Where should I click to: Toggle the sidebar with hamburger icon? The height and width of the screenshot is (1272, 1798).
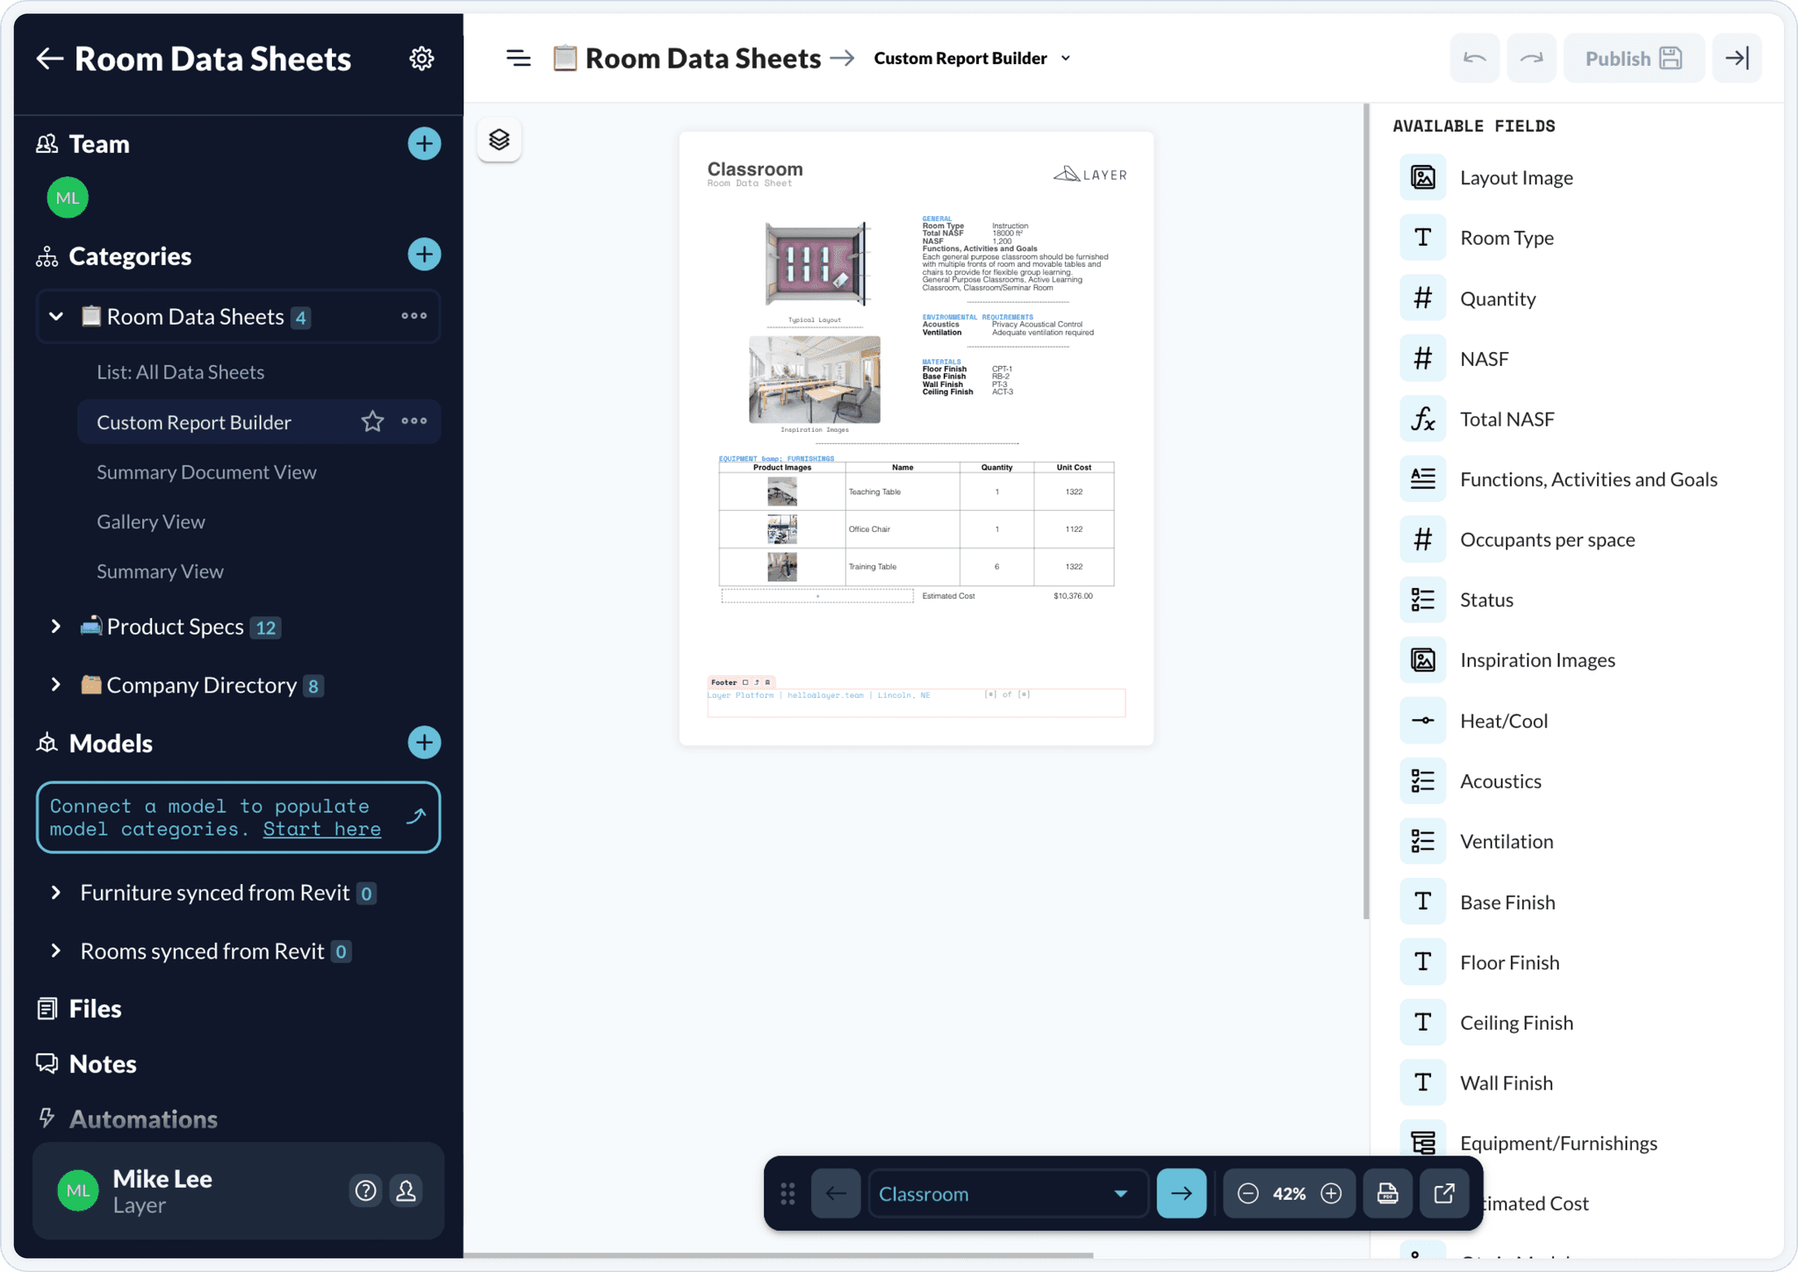[x=519, y=58]
